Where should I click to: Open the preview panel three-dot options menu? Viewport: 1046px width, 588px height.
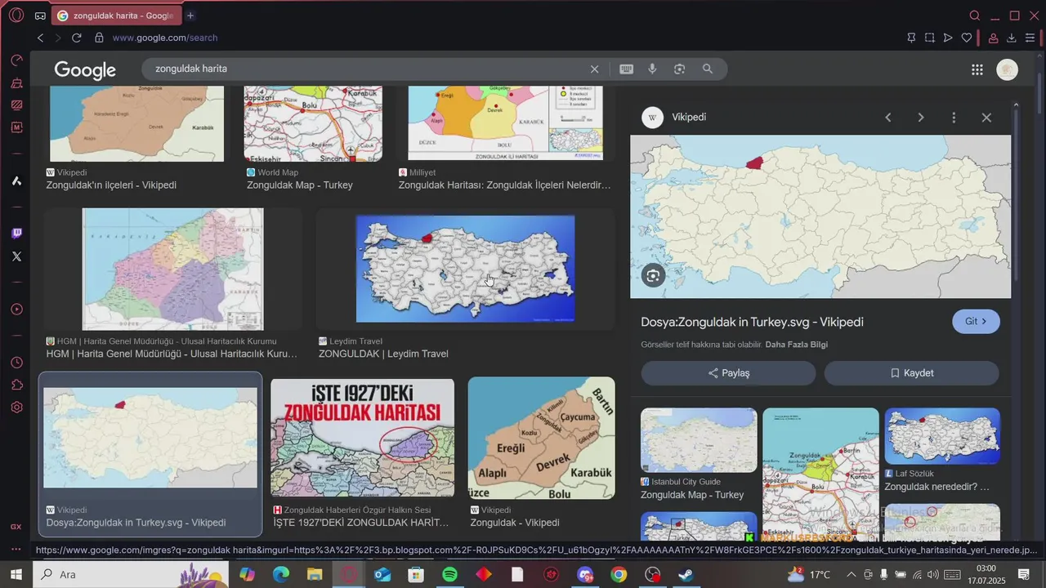[x=954, y=118]
